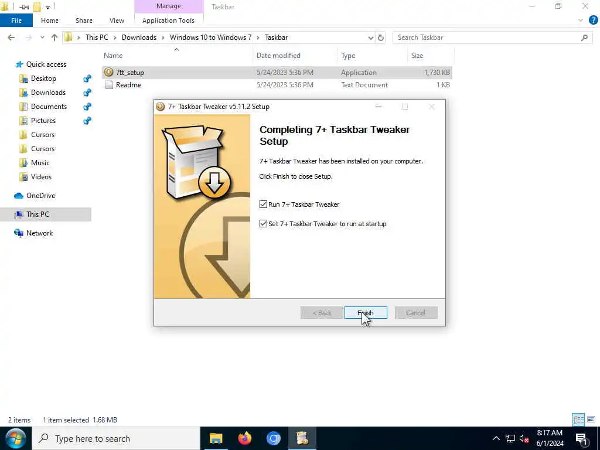Click the setup installer taskbar icon
600x450 pixels.
302,438
